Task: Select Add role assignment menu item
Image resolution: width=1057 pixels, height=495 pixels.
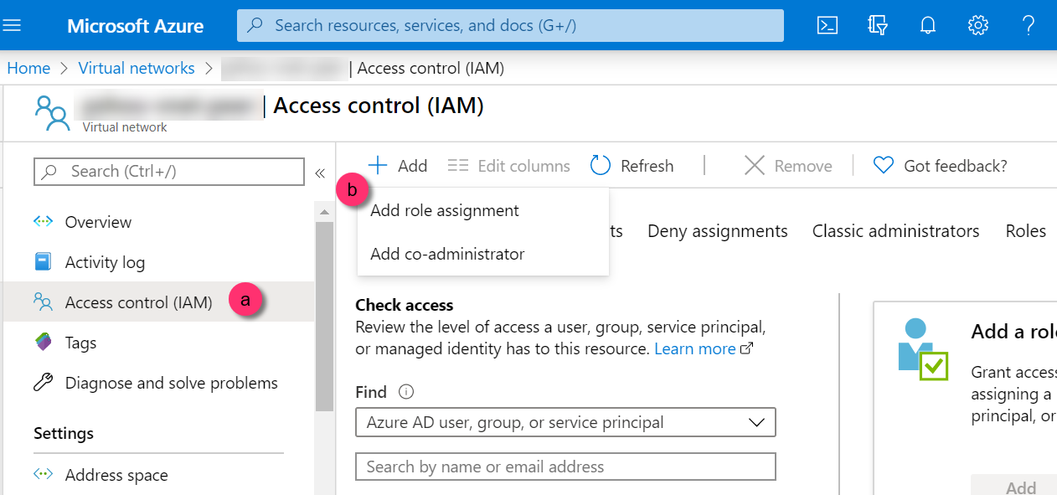Action: click(445, 211)
